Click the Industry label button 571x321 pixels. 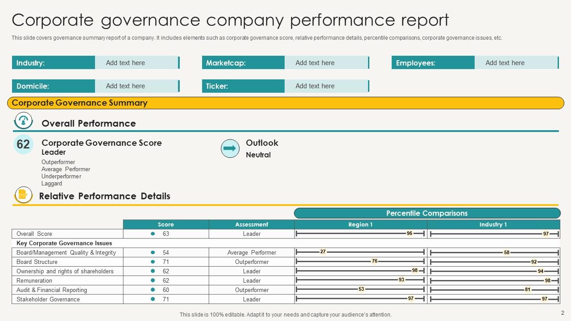click(x=53, y=62)
